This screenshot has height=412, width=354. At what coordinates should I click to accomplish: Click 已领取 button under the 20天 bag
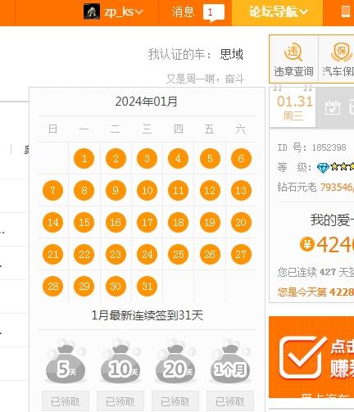pyautogui.click(x=175, y=401)
